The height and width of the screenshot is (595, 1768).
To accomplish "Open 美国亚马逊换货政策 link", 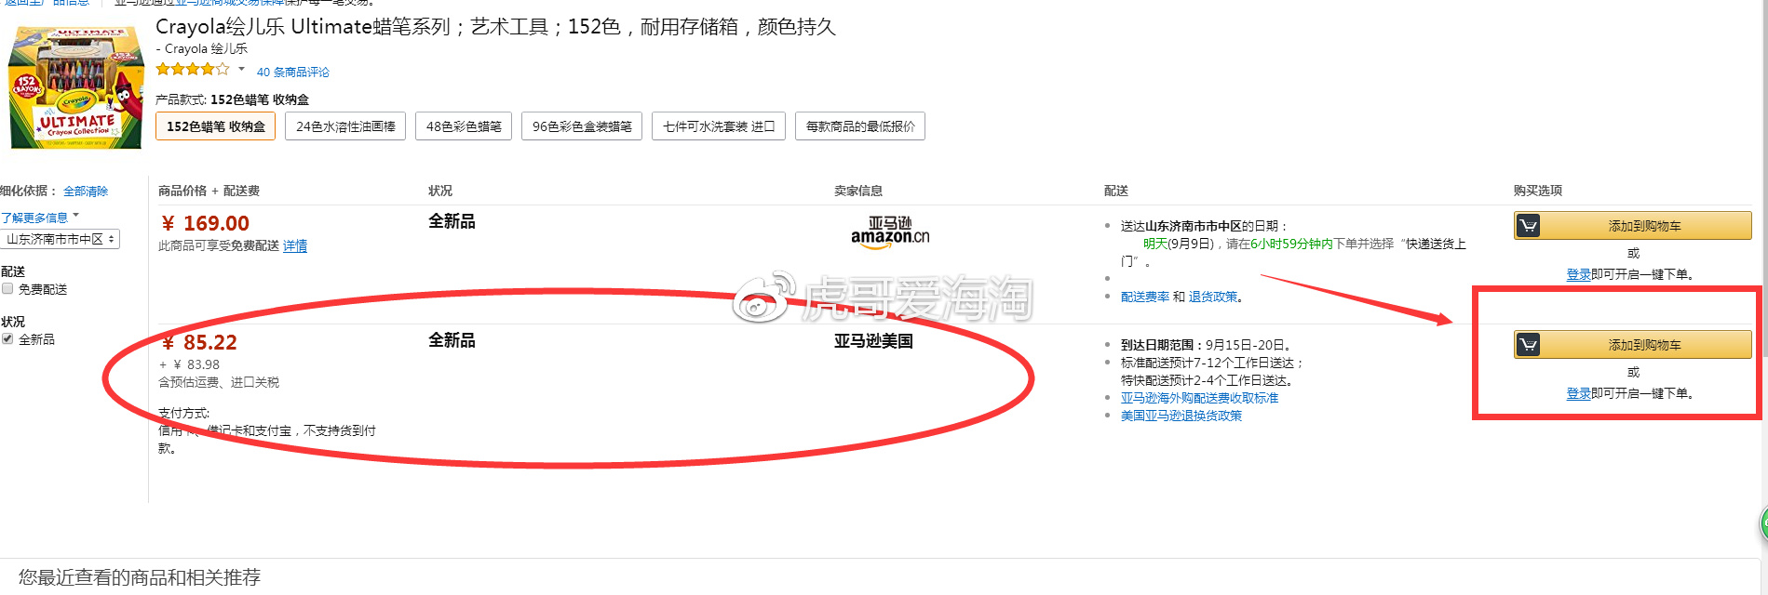I will [x=1181, y=416].
